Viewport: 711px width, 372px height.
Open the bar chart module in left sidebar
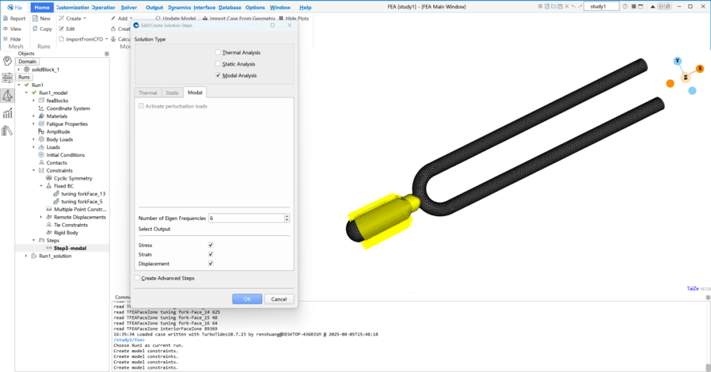(x=7, y=113)
